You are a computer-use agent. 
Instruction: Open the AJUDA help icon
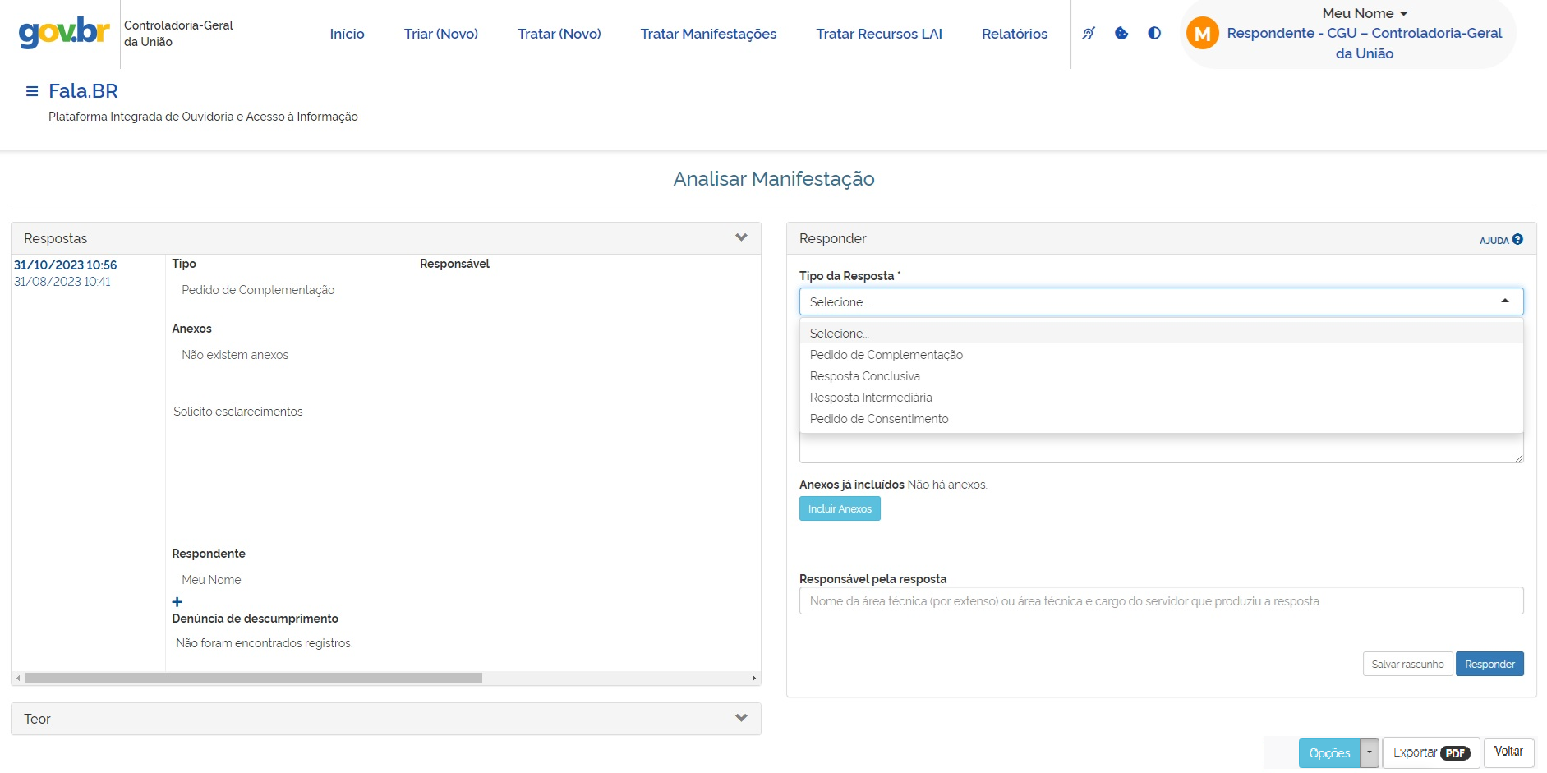coord(1517,240)
